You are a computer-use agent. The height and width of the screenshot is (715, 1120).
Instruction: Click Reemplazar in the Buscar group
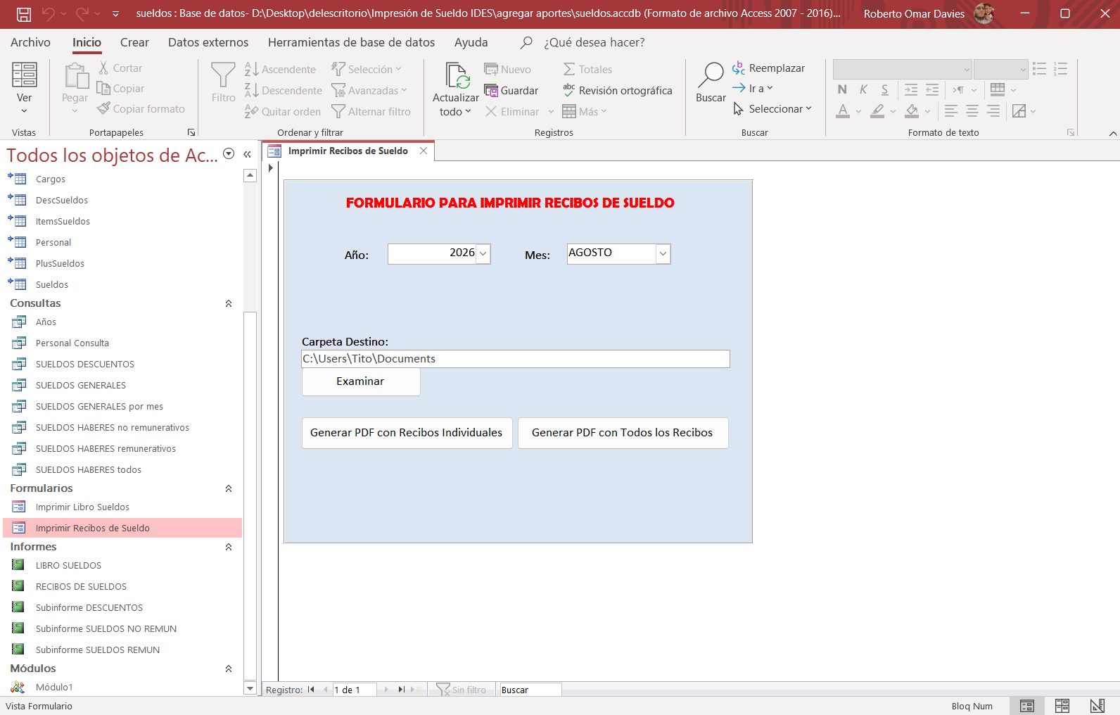tap(768, 68)
